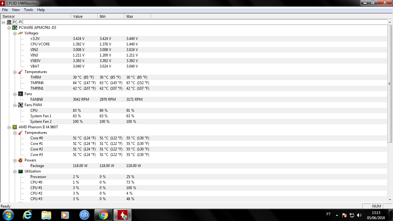Viewport: 393px width, 221px height.
Task: Open qBittorrent from the taskbar
Action: pos(84,215)
